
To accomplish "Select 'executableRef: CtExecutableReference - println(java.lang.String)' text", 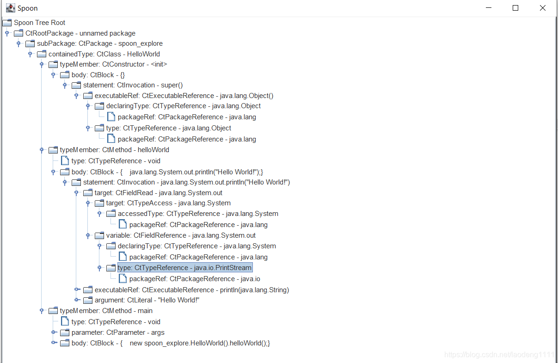I will pyautogui.click(x=192, y=290).
